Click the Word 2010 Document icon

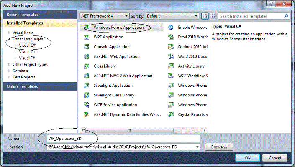click(171, 56)
